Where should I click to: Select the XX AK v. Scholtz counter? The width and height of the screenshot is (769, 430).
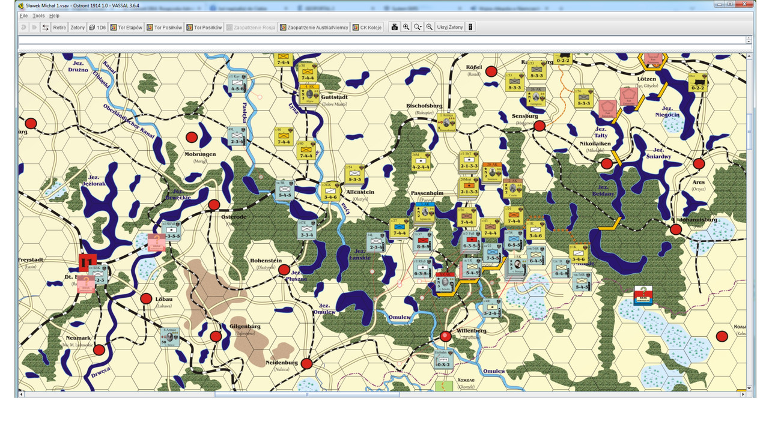pos(445,283)
